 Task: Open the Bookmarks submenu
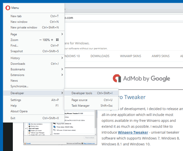34,69
